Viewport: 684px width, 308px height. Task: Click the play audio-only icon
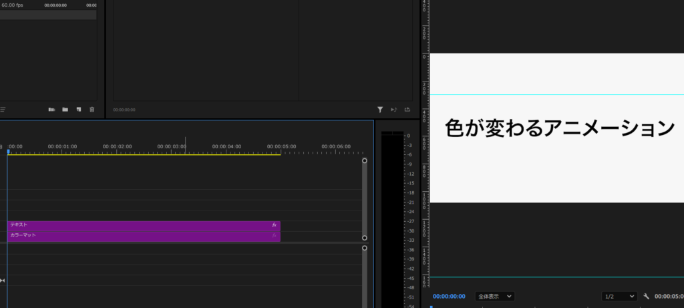pyautogui.click(x=393, y=109)
